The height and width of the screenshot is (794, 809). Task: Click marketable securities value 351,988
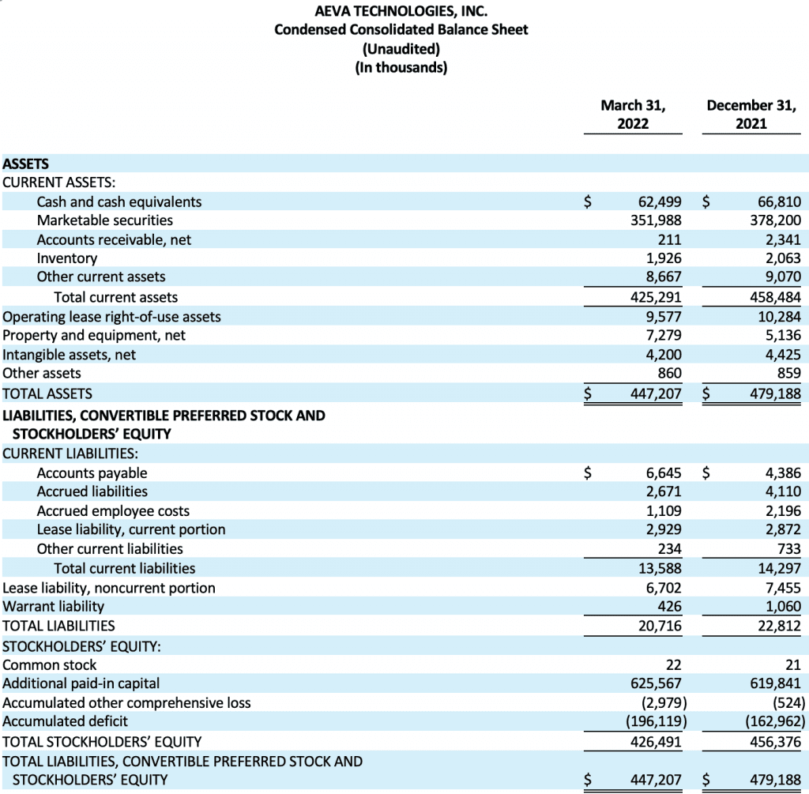(656, 220)
